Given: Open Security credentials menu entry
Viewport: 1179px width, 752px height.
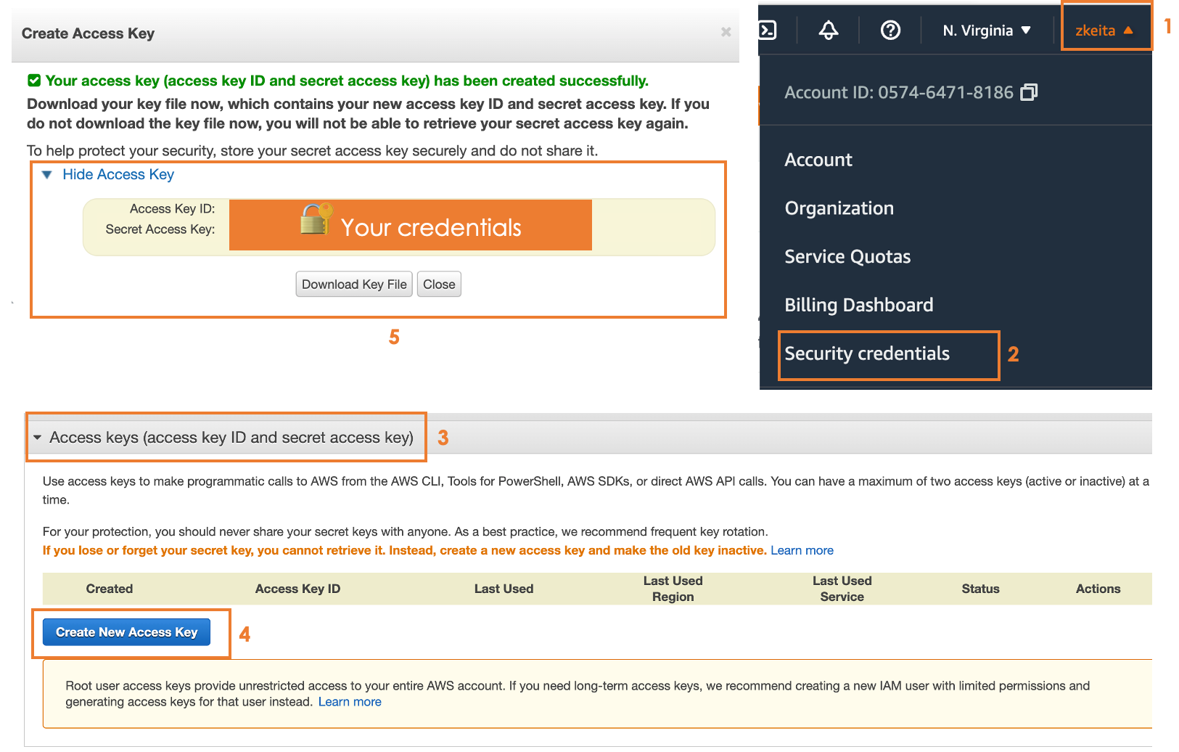Looking at the screenshot, I should pos(867,353).
